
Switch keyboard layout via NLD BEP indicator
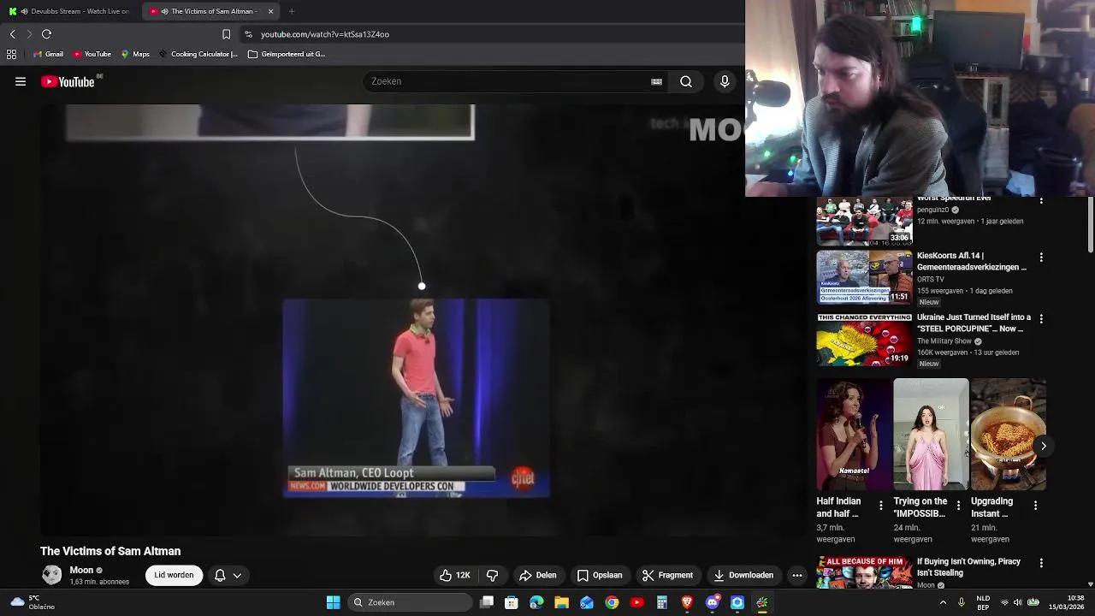(983, 602)
